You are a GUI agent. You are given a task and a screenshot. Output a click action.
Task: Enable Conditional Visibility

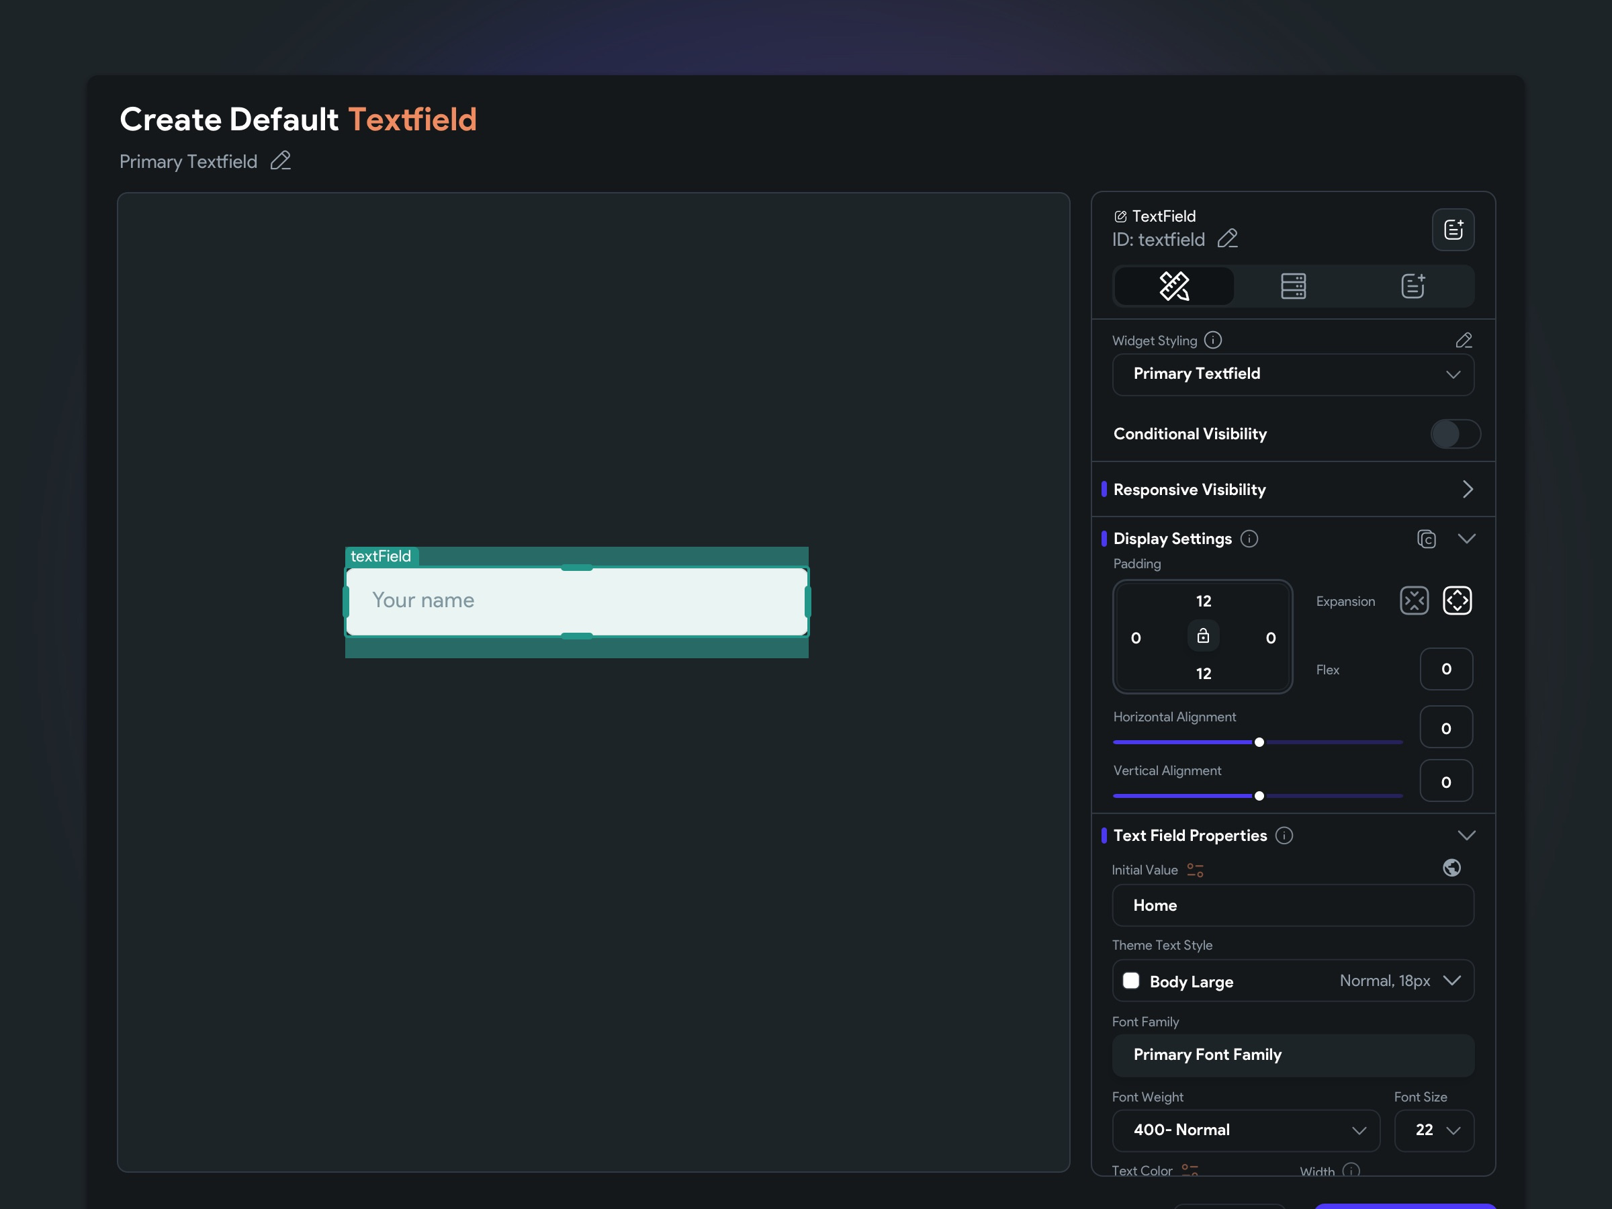1455,434
